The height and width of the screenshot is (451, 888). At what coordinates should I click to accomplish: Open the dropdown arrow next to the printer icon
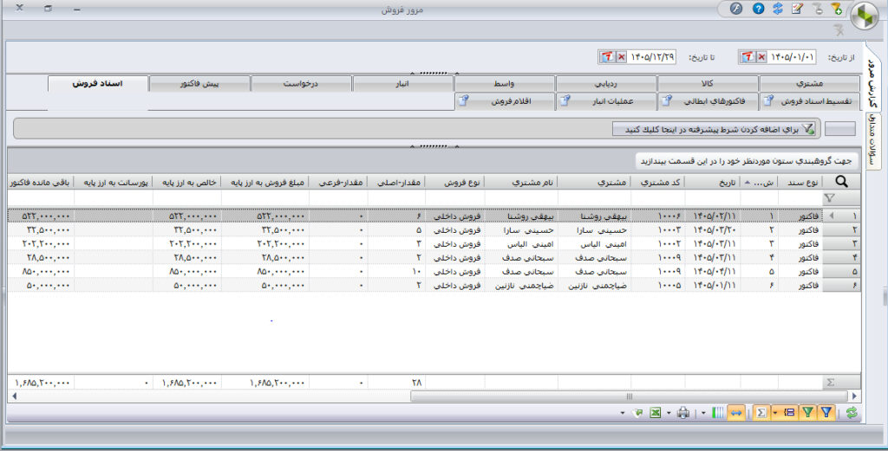tap(669, 413)
